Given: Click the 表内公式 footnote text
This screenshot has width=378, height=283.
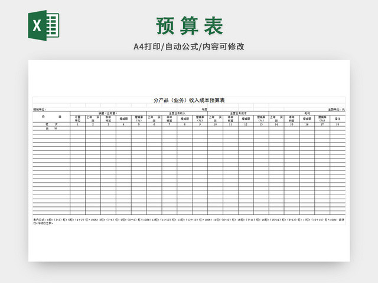Looking at the screenshot, I should [189, 221].
